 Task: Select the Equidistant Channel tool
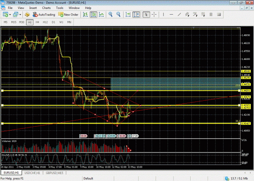coord(187,15)
